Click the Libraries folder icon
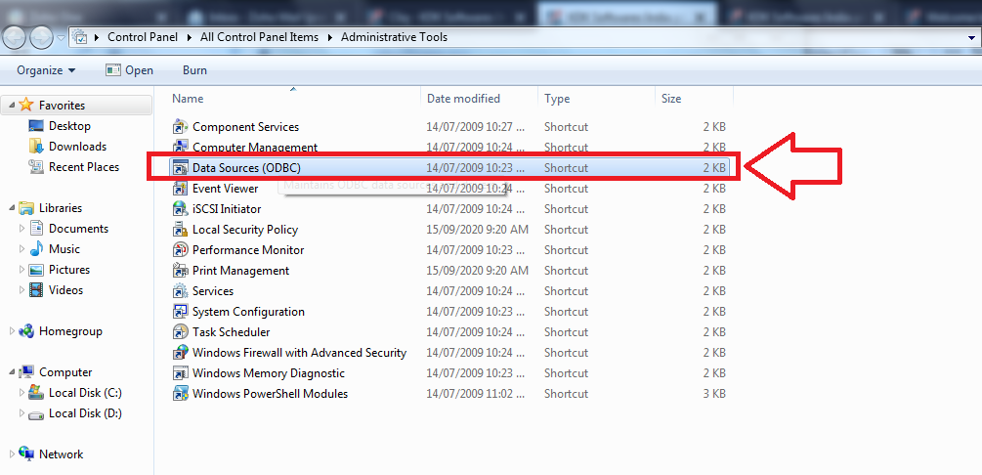Viewport: 982px width, 475px height. [25, 208]
